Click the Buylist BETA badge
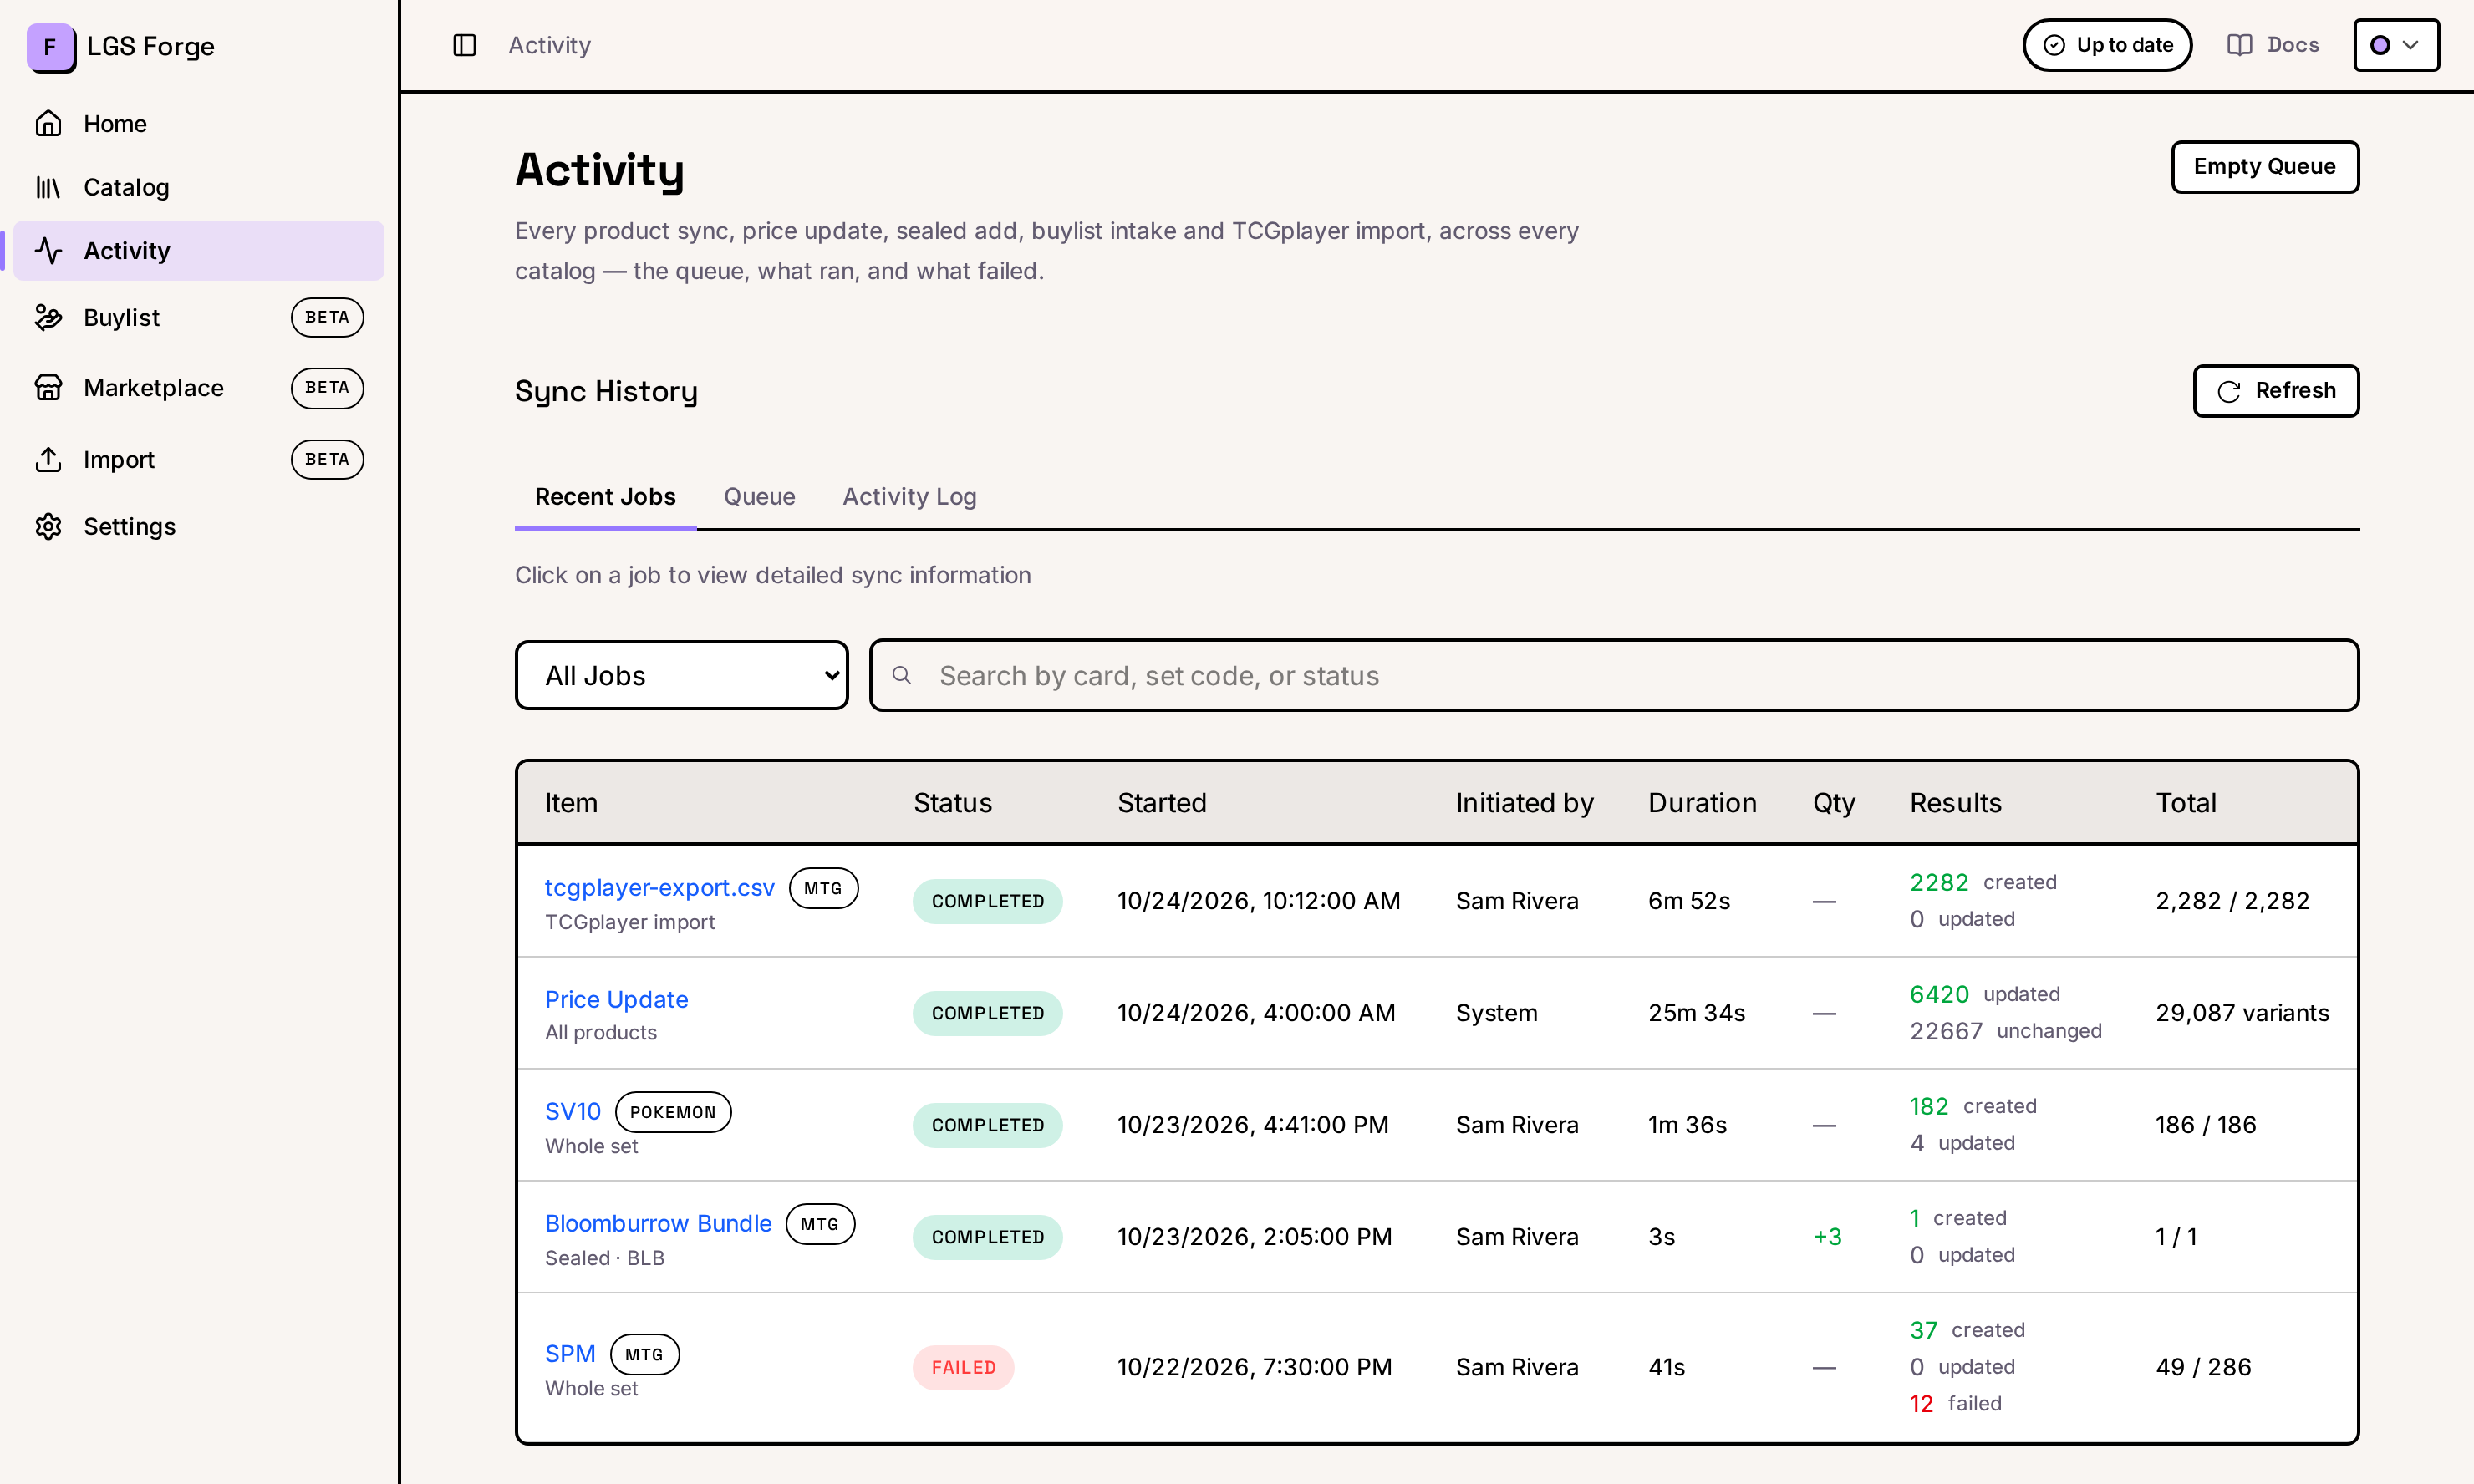The image size is (2474, 1484). [x=327, y=317]
